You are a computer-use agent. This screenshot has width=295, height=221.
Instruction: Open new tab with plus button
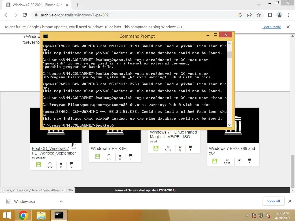(78, 5)
